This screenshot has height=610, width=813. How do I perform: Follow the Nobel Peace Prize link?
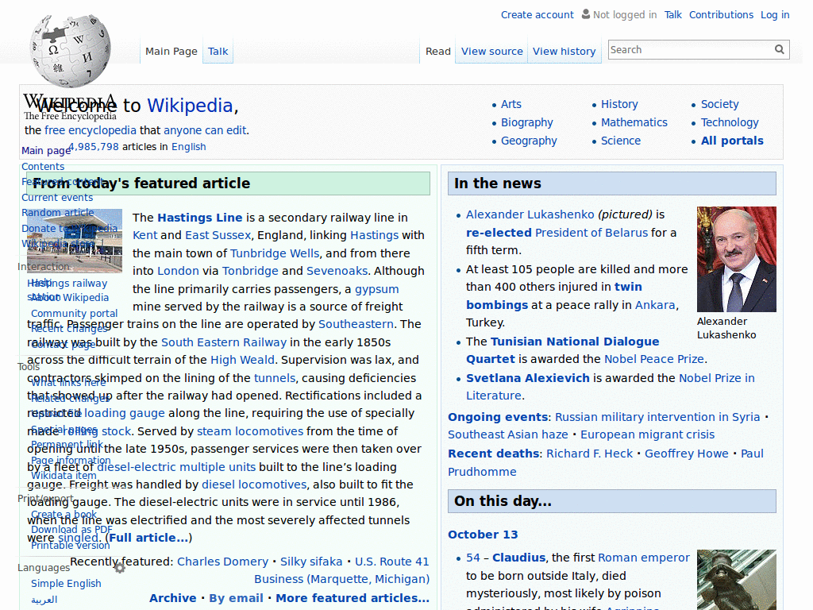tap(654, 359)
